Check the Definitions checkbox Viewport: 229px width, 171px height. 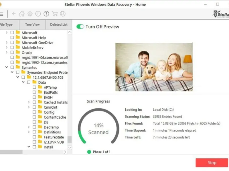tap(34, 132)
